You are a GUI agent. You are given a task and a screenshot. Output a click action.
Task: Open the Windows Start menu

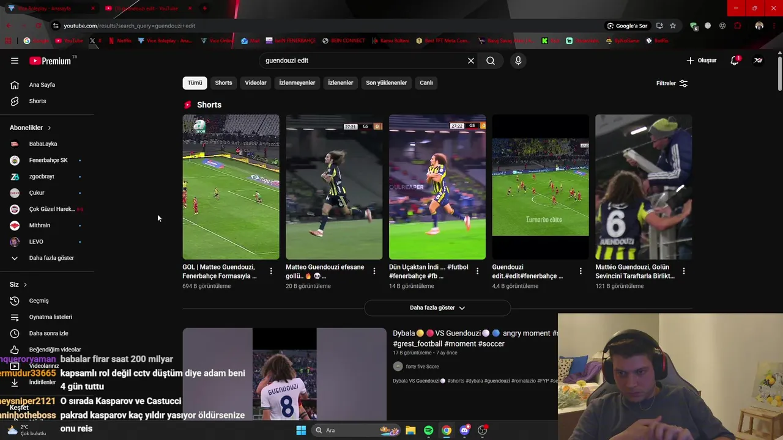click(301, 430)
